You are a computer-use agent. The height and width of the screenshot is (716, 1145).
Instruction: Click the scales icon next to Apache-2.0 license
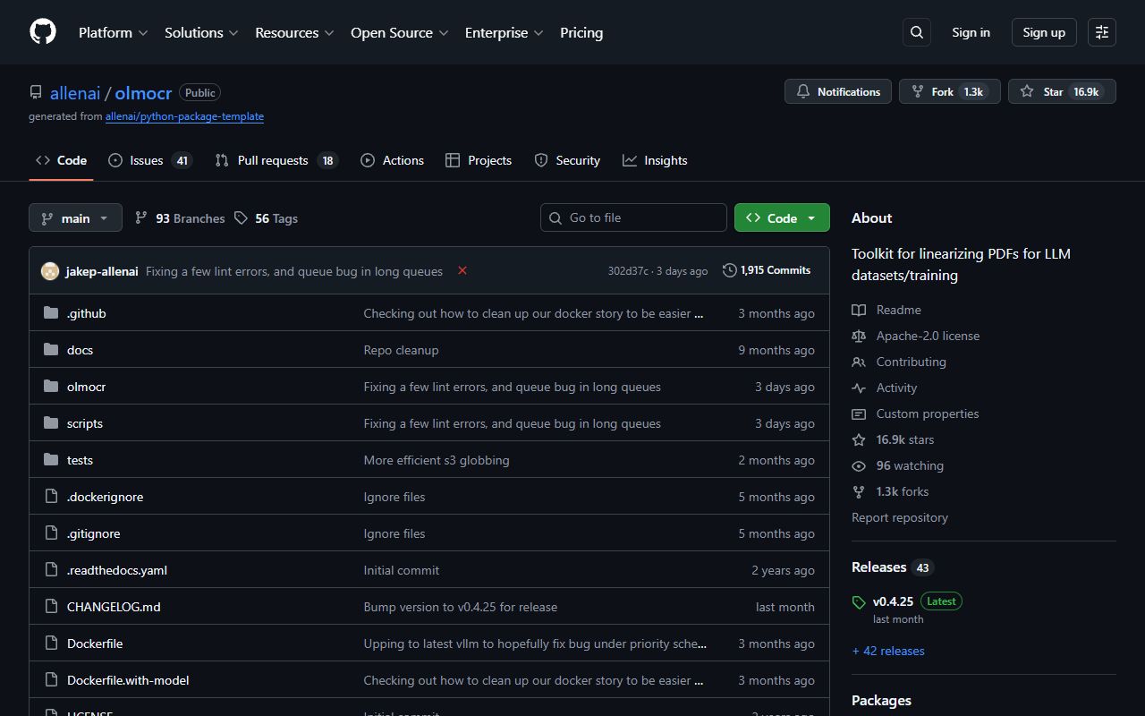(859, 336)
